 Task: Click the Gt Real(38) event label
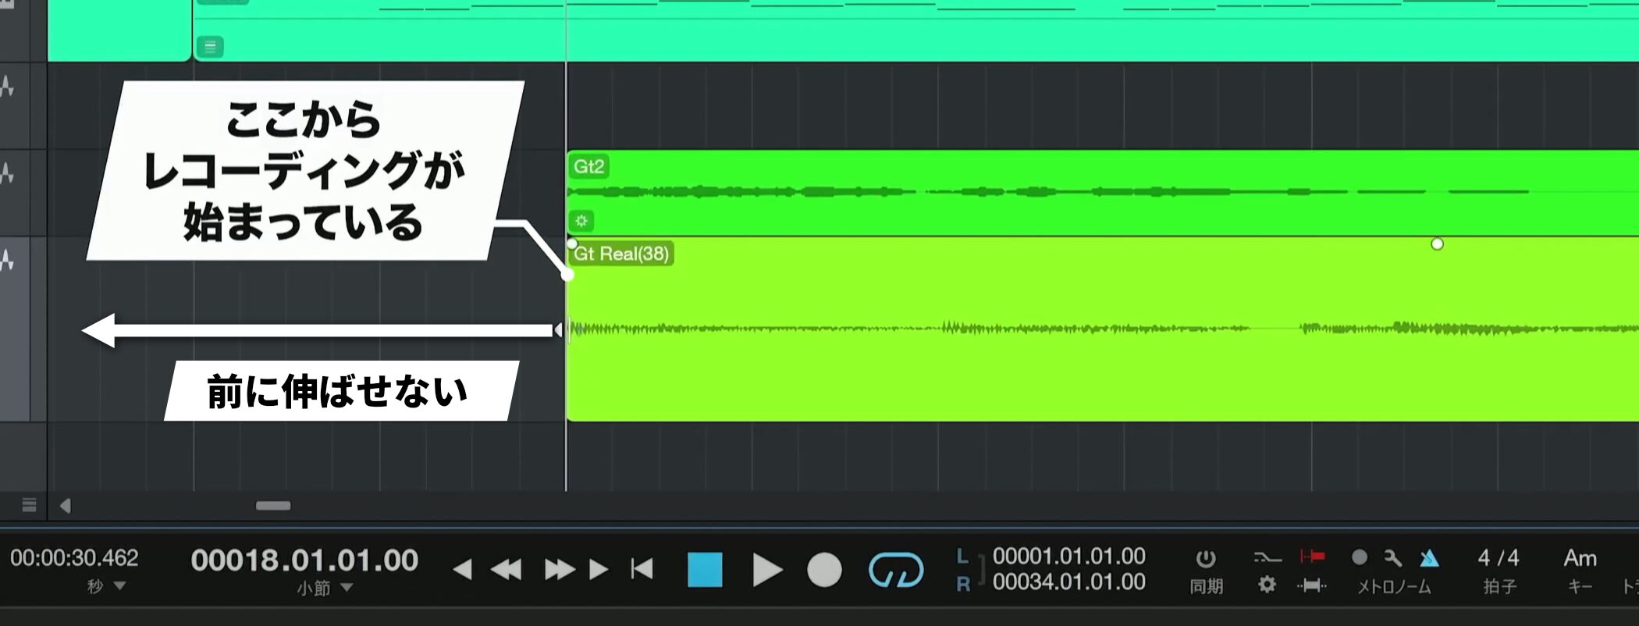[x=621, y=254]
